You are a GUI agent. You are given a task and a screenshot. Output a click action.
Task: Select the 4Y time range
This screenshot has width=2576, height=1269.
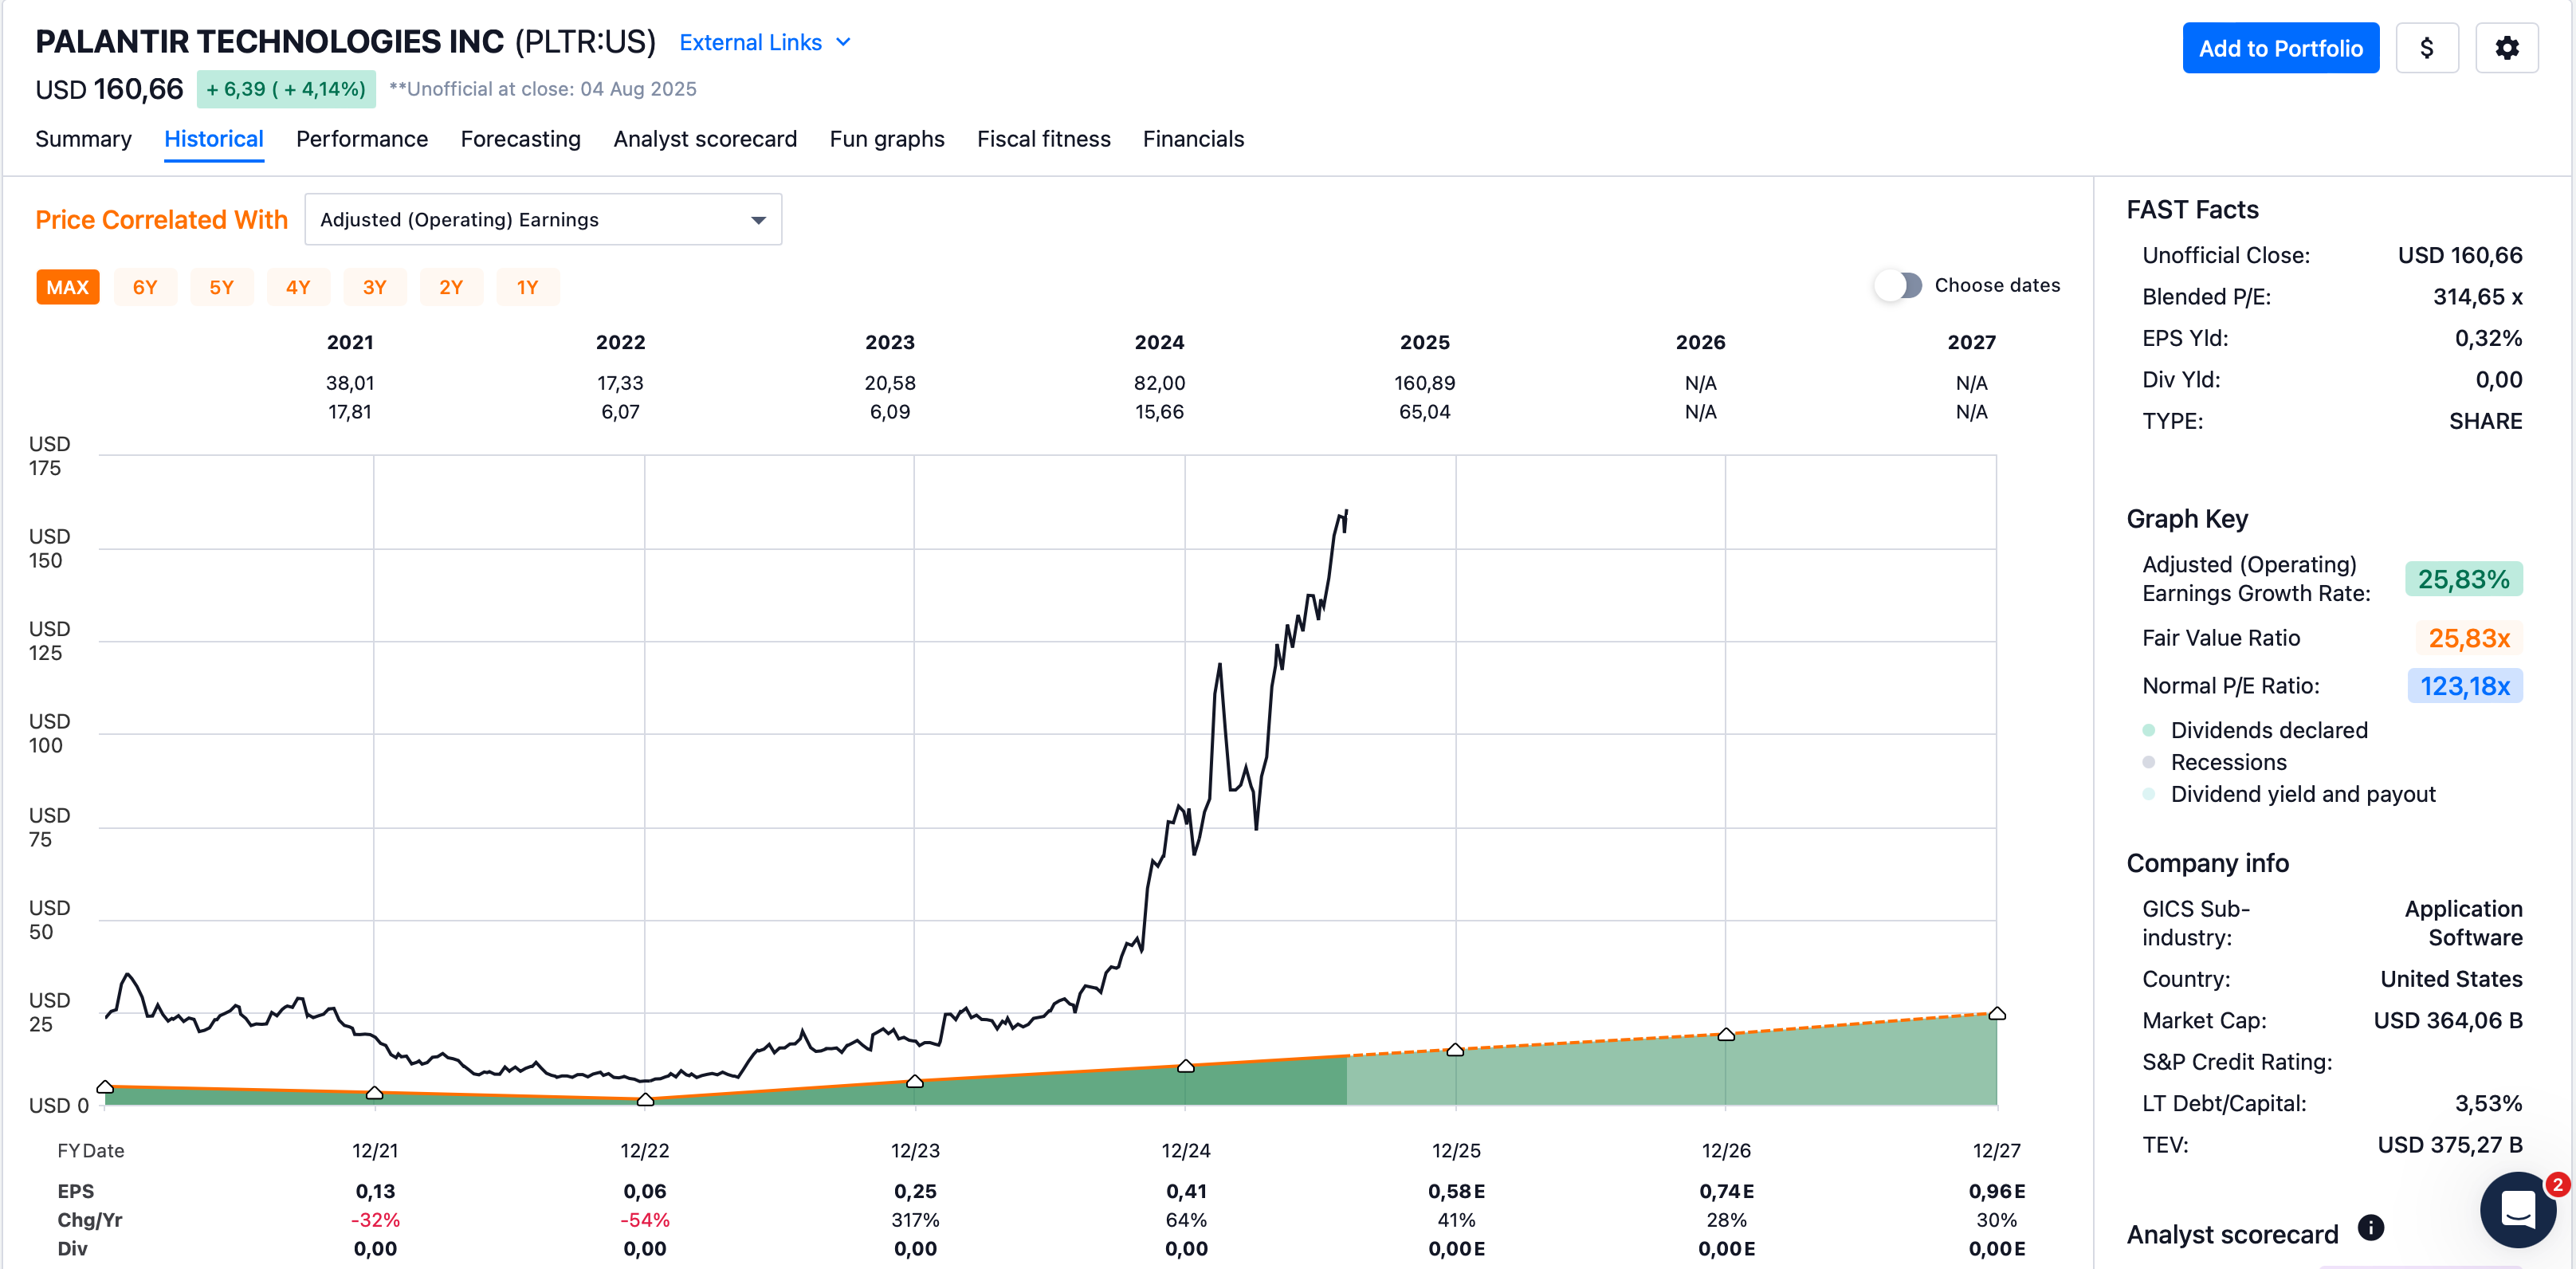pos(298,287)
